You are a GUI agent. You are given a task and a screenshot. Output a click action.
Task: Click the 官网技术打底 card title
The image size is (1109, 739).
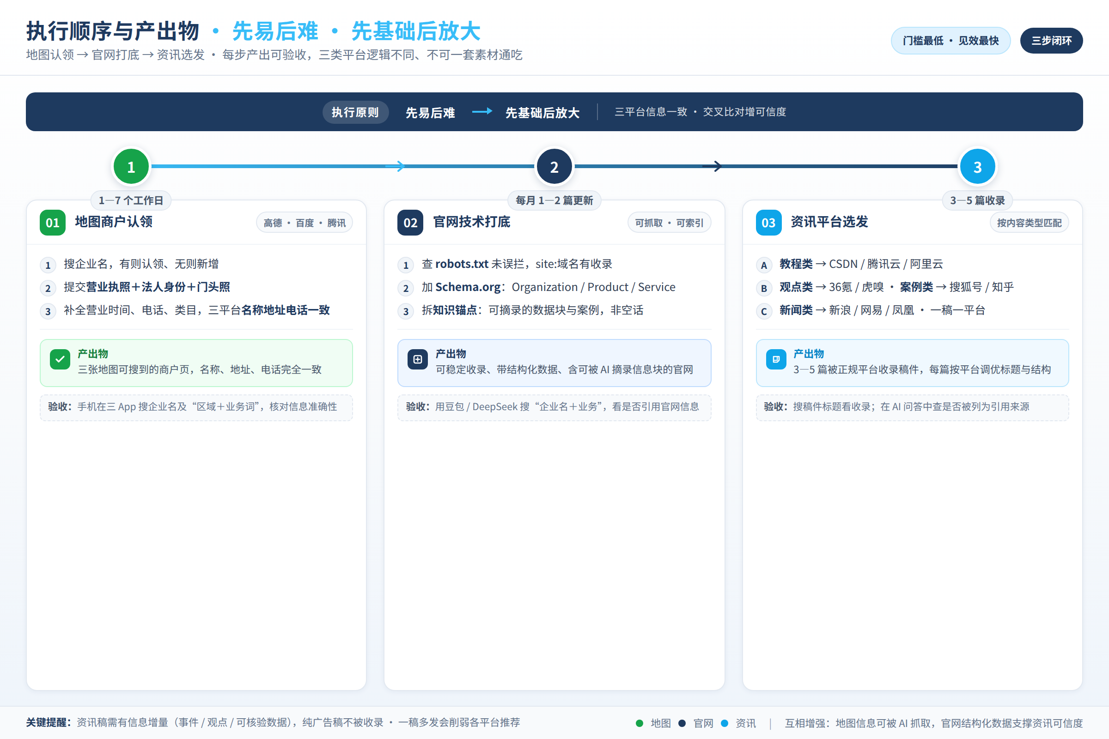471,222
